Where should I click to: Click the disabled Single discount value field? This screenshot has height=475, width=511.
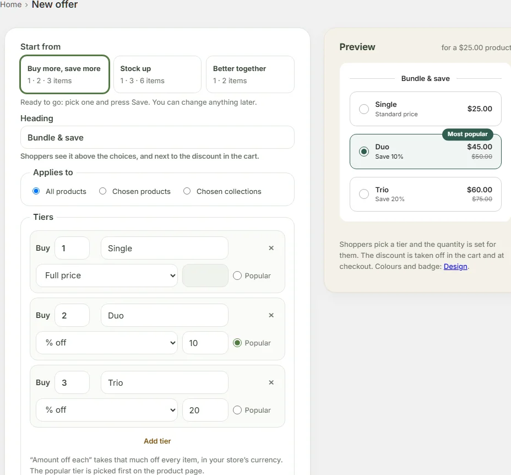[x=205, y=276]
